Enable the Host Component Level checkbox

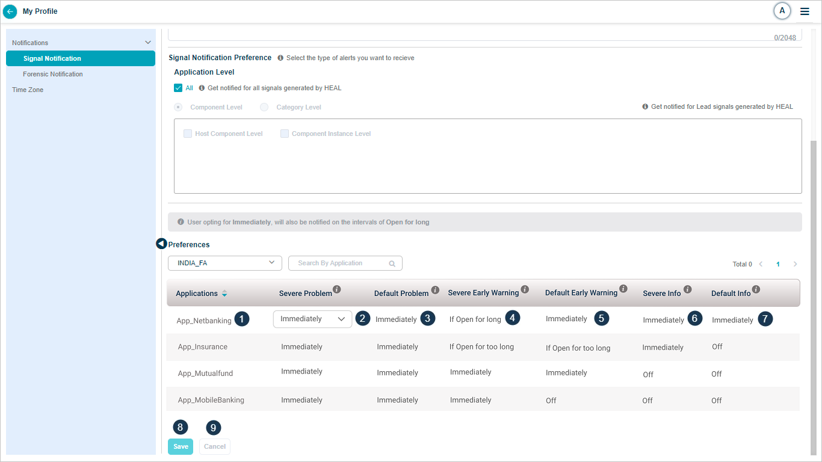pos(188,134)
